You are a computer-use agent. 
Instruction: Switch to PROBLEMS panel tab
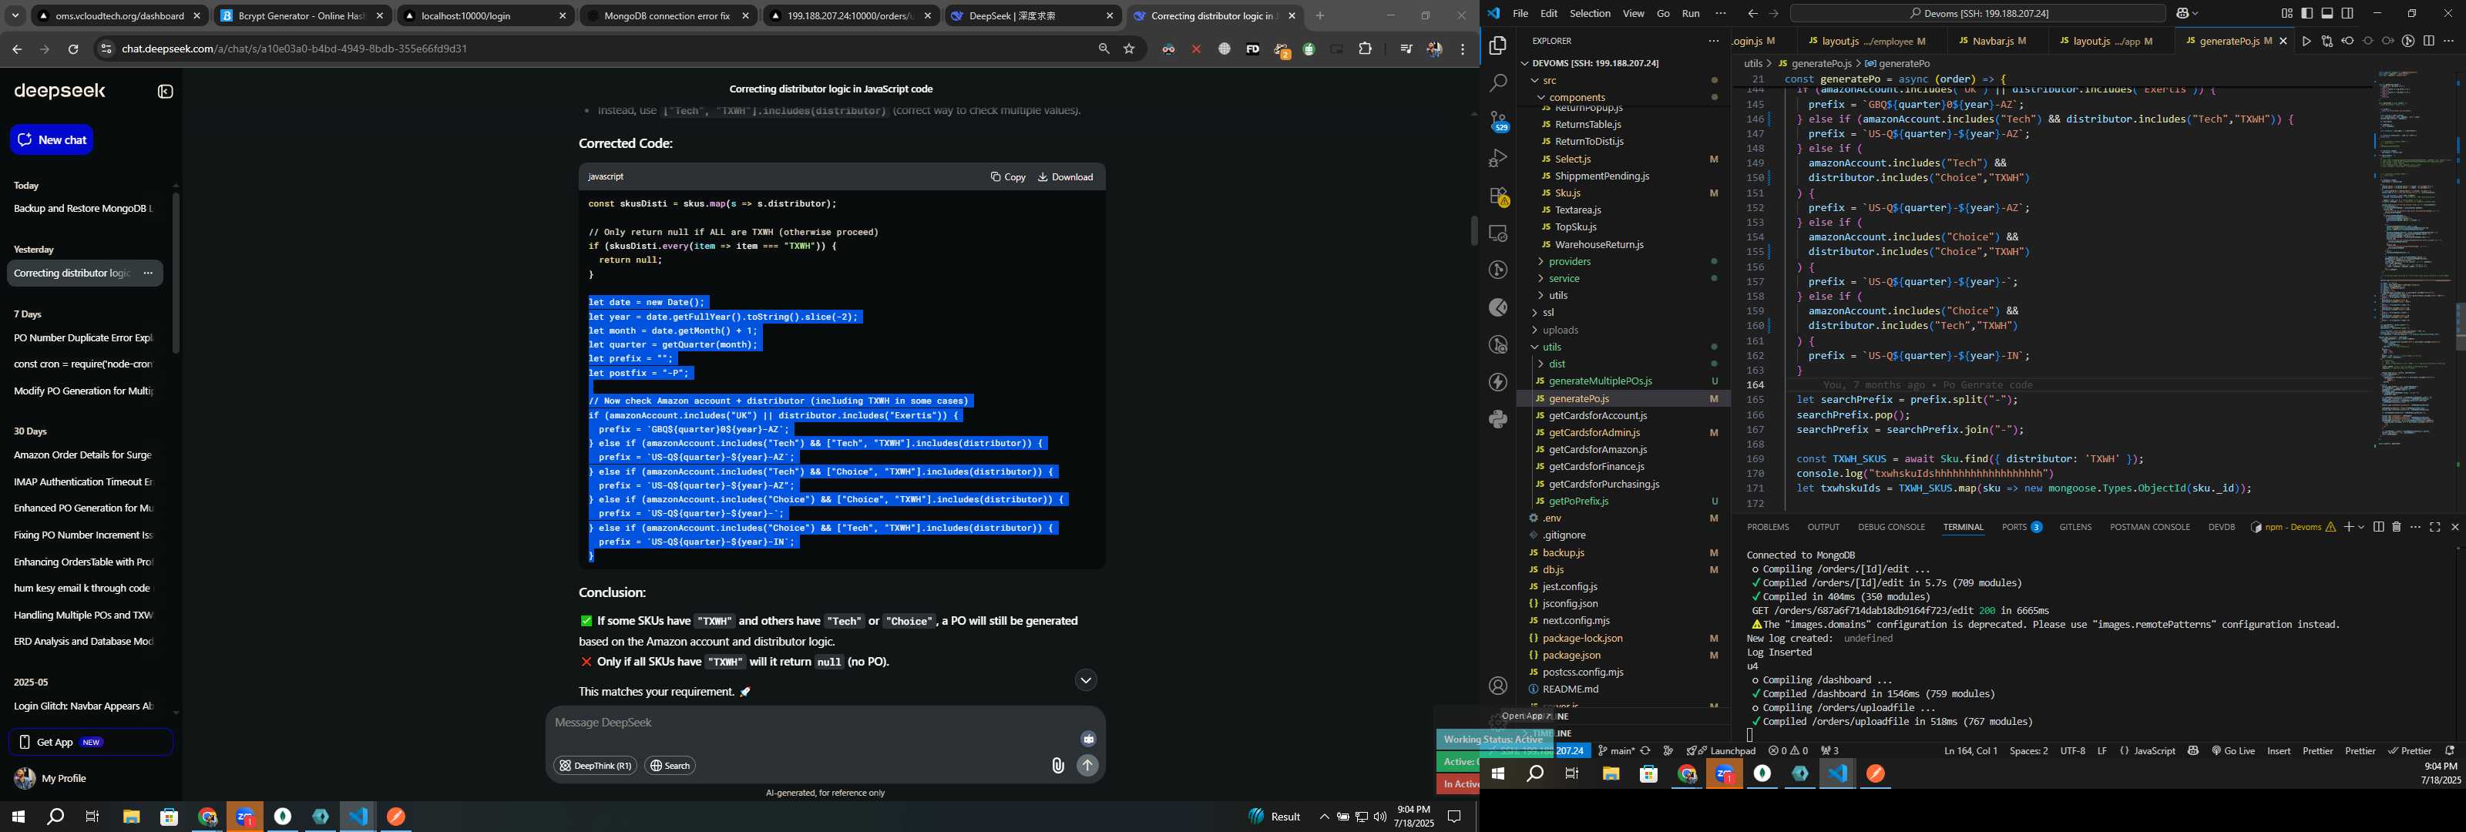tap(1767, 527)
